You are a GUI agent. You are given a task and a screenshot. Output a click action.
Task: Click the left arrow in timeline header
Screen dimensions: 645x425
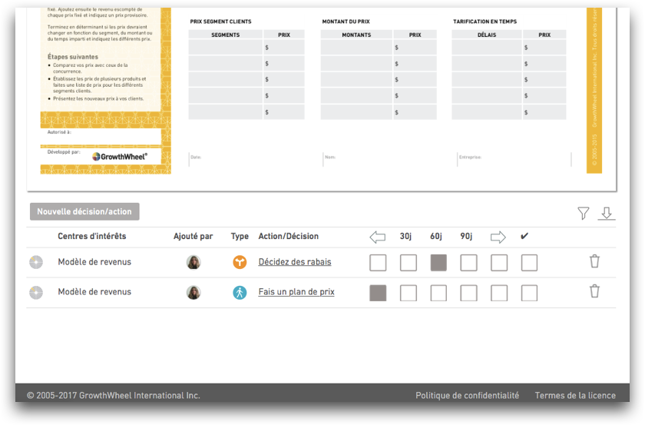[x=378, y=237]
